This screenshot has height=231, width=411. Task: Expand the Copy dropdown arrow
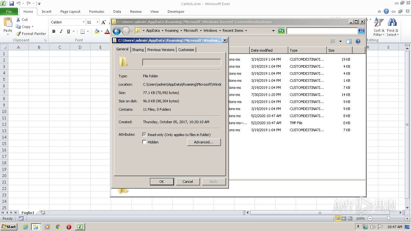click(x=32, y=27)
